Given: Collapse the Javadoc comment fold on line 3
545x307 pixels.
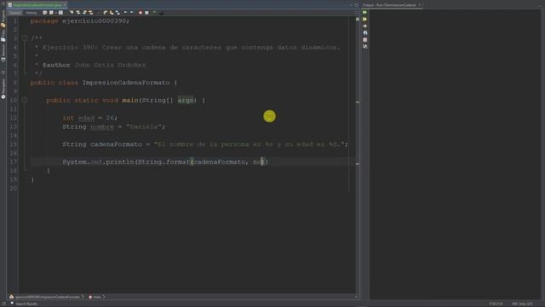Looking at the screenshot, I should 25,38.
